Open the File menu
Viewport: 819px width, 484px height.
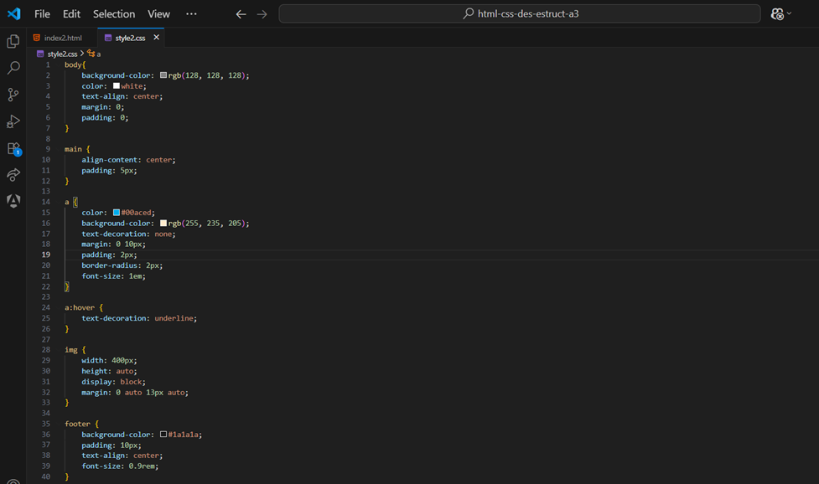[42, 14]
